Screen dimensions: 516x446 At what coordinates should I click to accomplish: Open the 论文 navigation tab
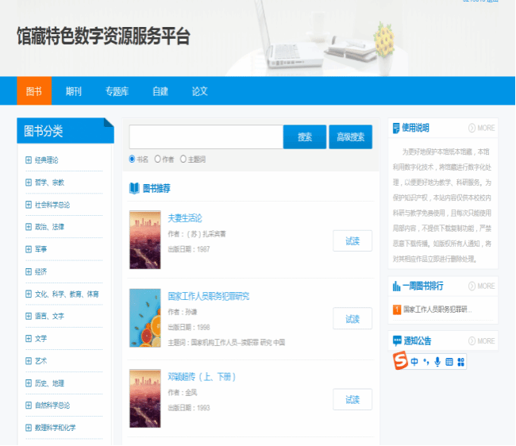[199, 91]
